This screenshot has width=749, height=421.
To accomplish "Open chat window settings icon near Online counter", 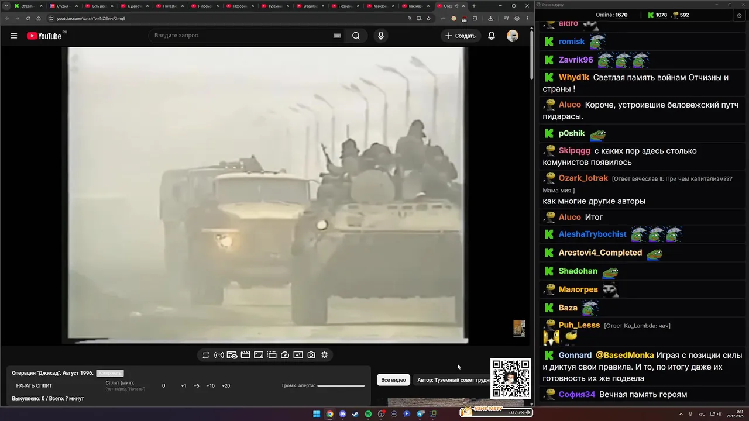I will click(739, 15).
